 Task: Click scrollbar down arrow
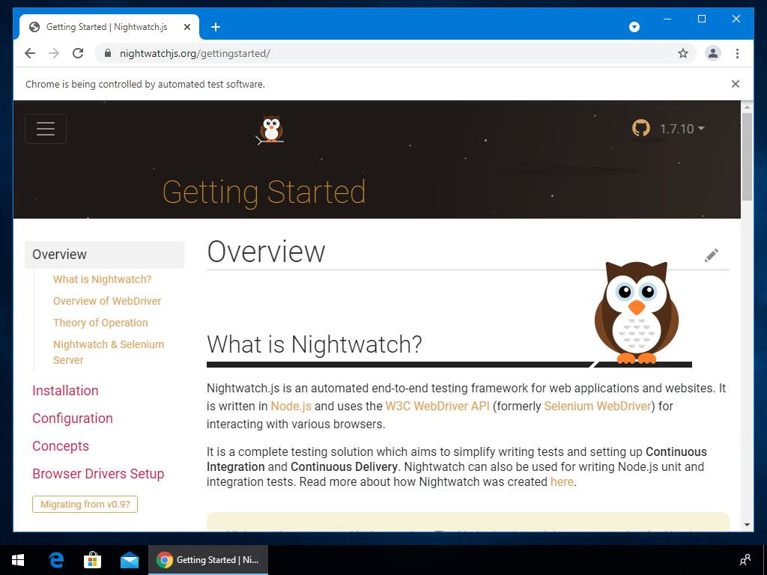coord(747,525)
